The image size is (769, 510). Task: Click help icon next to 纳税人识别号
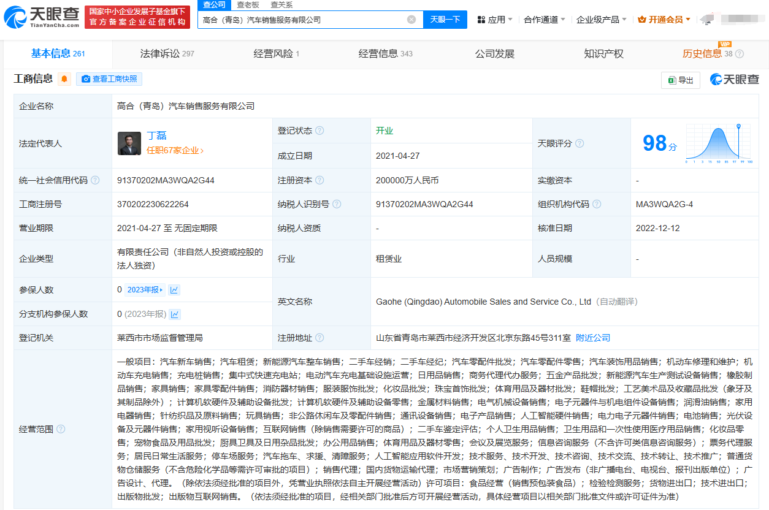click(337, 204)
